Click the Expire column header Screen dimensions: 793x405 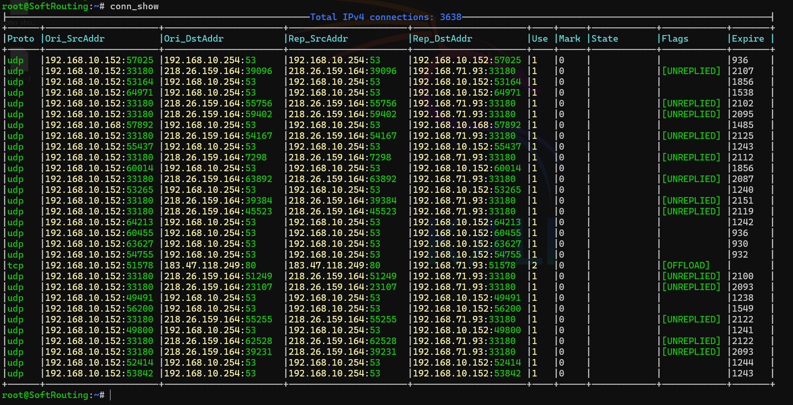748,39
